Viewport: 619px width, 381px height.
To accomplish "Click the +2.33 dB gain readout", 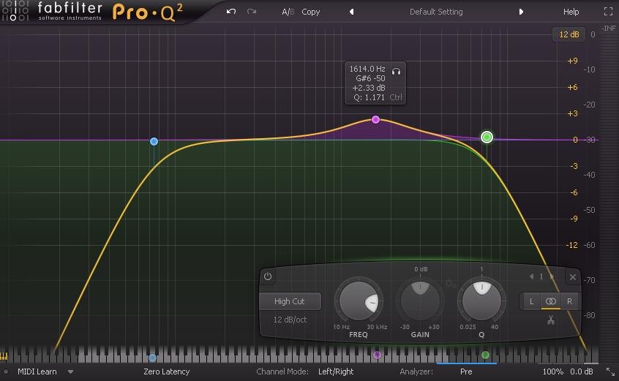I will click(368, 88).
